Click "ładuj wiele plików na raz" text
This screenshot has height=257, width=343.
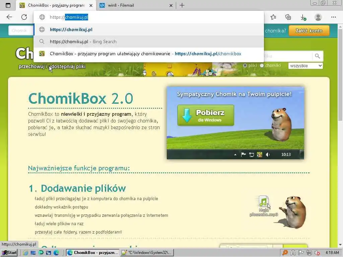[x=59, y=224]
